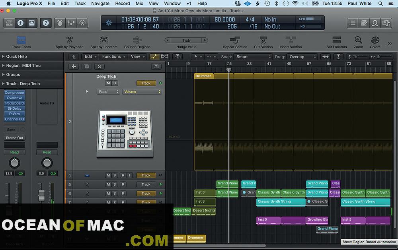Click the Compressor plug-in slot
The width and height of the screenshot is (398, 250).
(x=14, y=93)
